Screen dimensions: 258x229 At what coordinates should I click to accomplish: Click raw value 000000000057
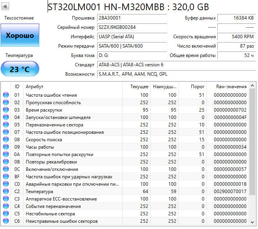(x=230, y=169)
